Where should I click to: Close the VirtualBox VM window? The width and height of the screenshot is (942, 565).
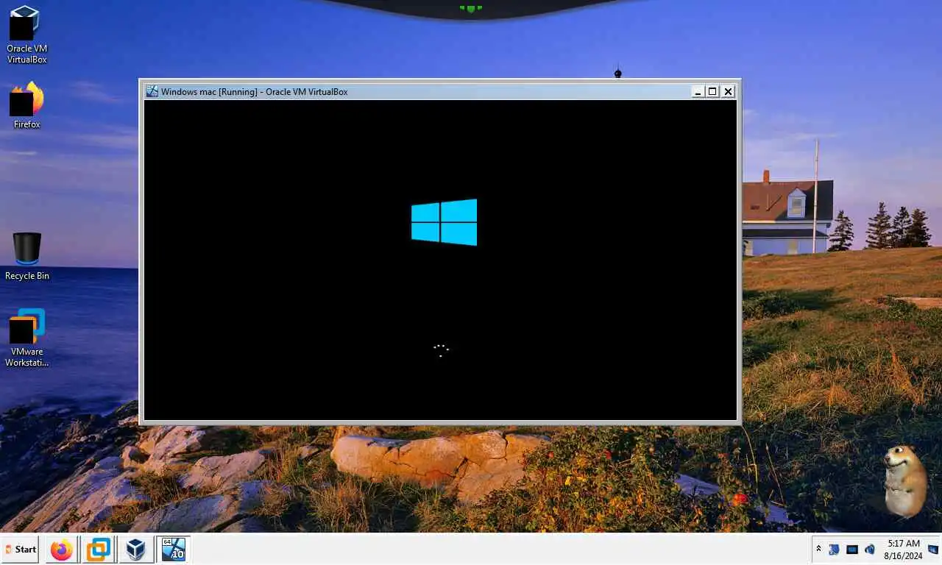coord(728,91)
